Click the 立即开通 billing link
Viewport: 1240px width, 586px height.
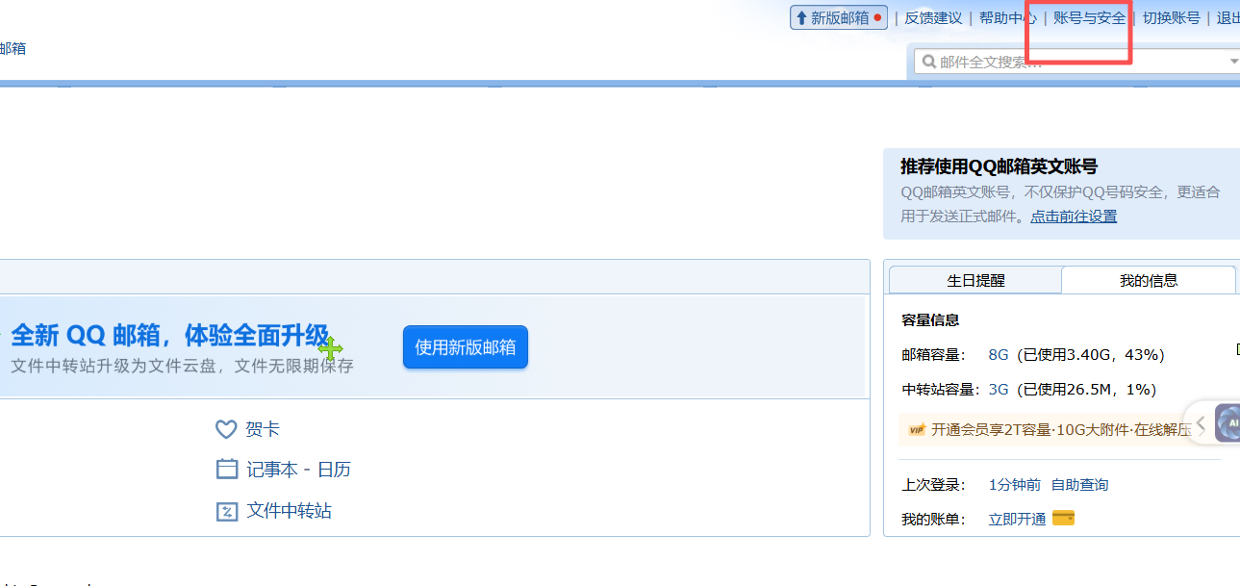coord(1017,520)
